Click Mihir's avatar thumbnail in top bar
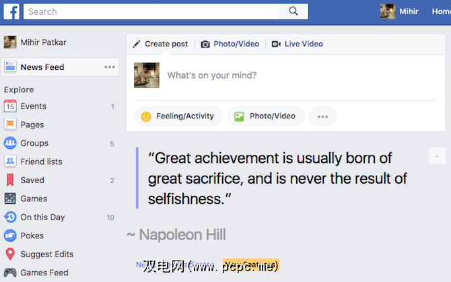The height and width of the screenshot is (282, 451). [x=388, y=11]
